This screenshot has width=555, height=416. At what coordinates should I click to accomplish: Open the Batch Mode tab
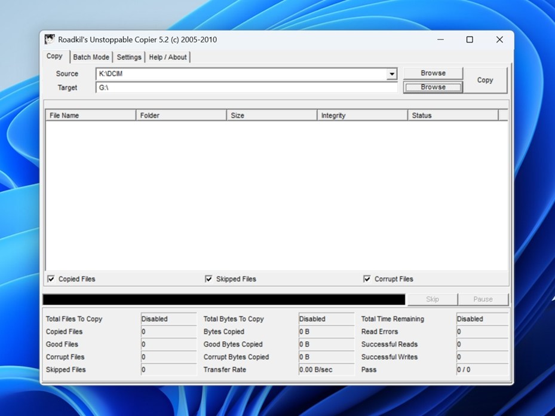[x=91, y=57]
